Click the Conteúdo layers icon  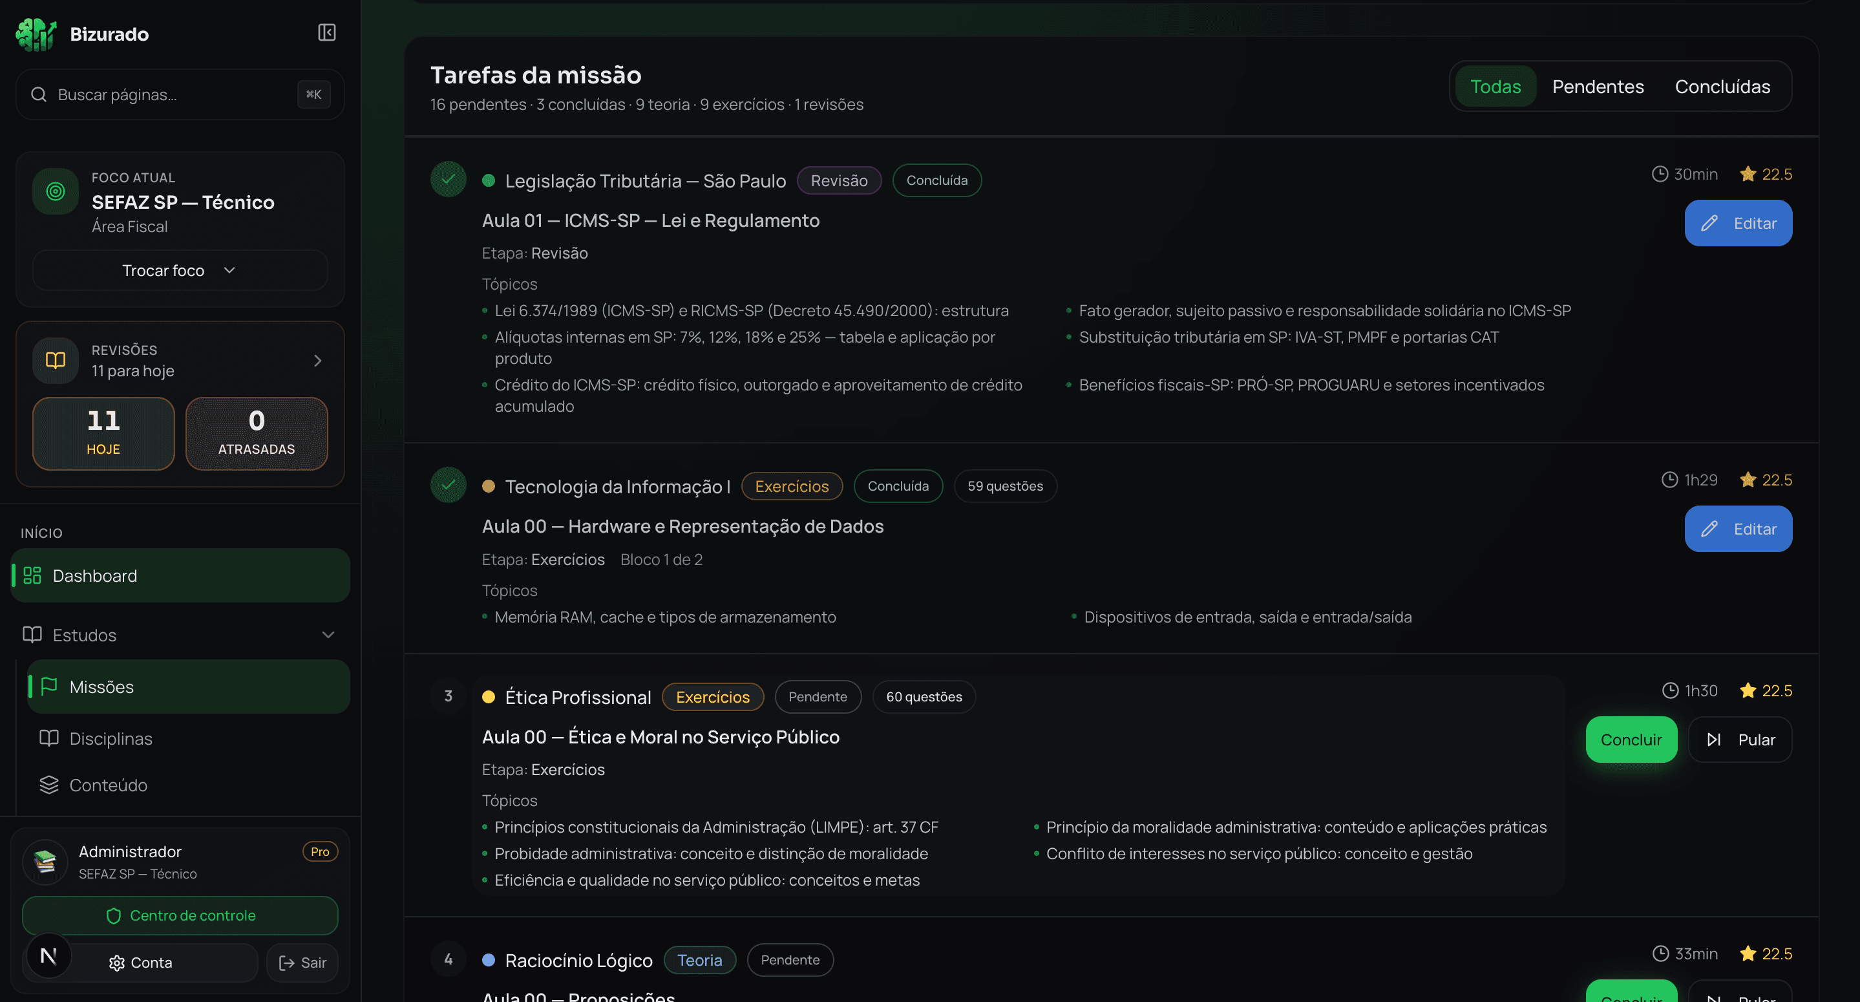pos(49,785)
